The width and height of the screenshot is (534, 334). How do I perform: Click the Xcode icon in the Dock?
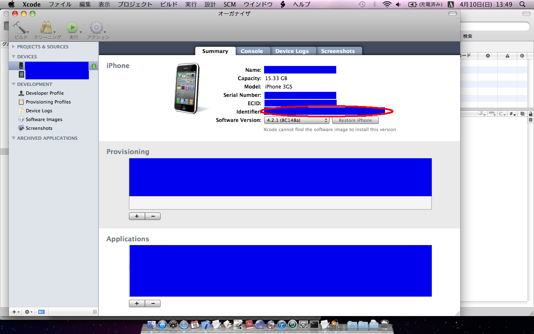(206, 324)
